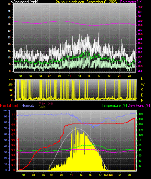Click the '24 hour graph day : September 01 2026' title

(x=86, y=2)
